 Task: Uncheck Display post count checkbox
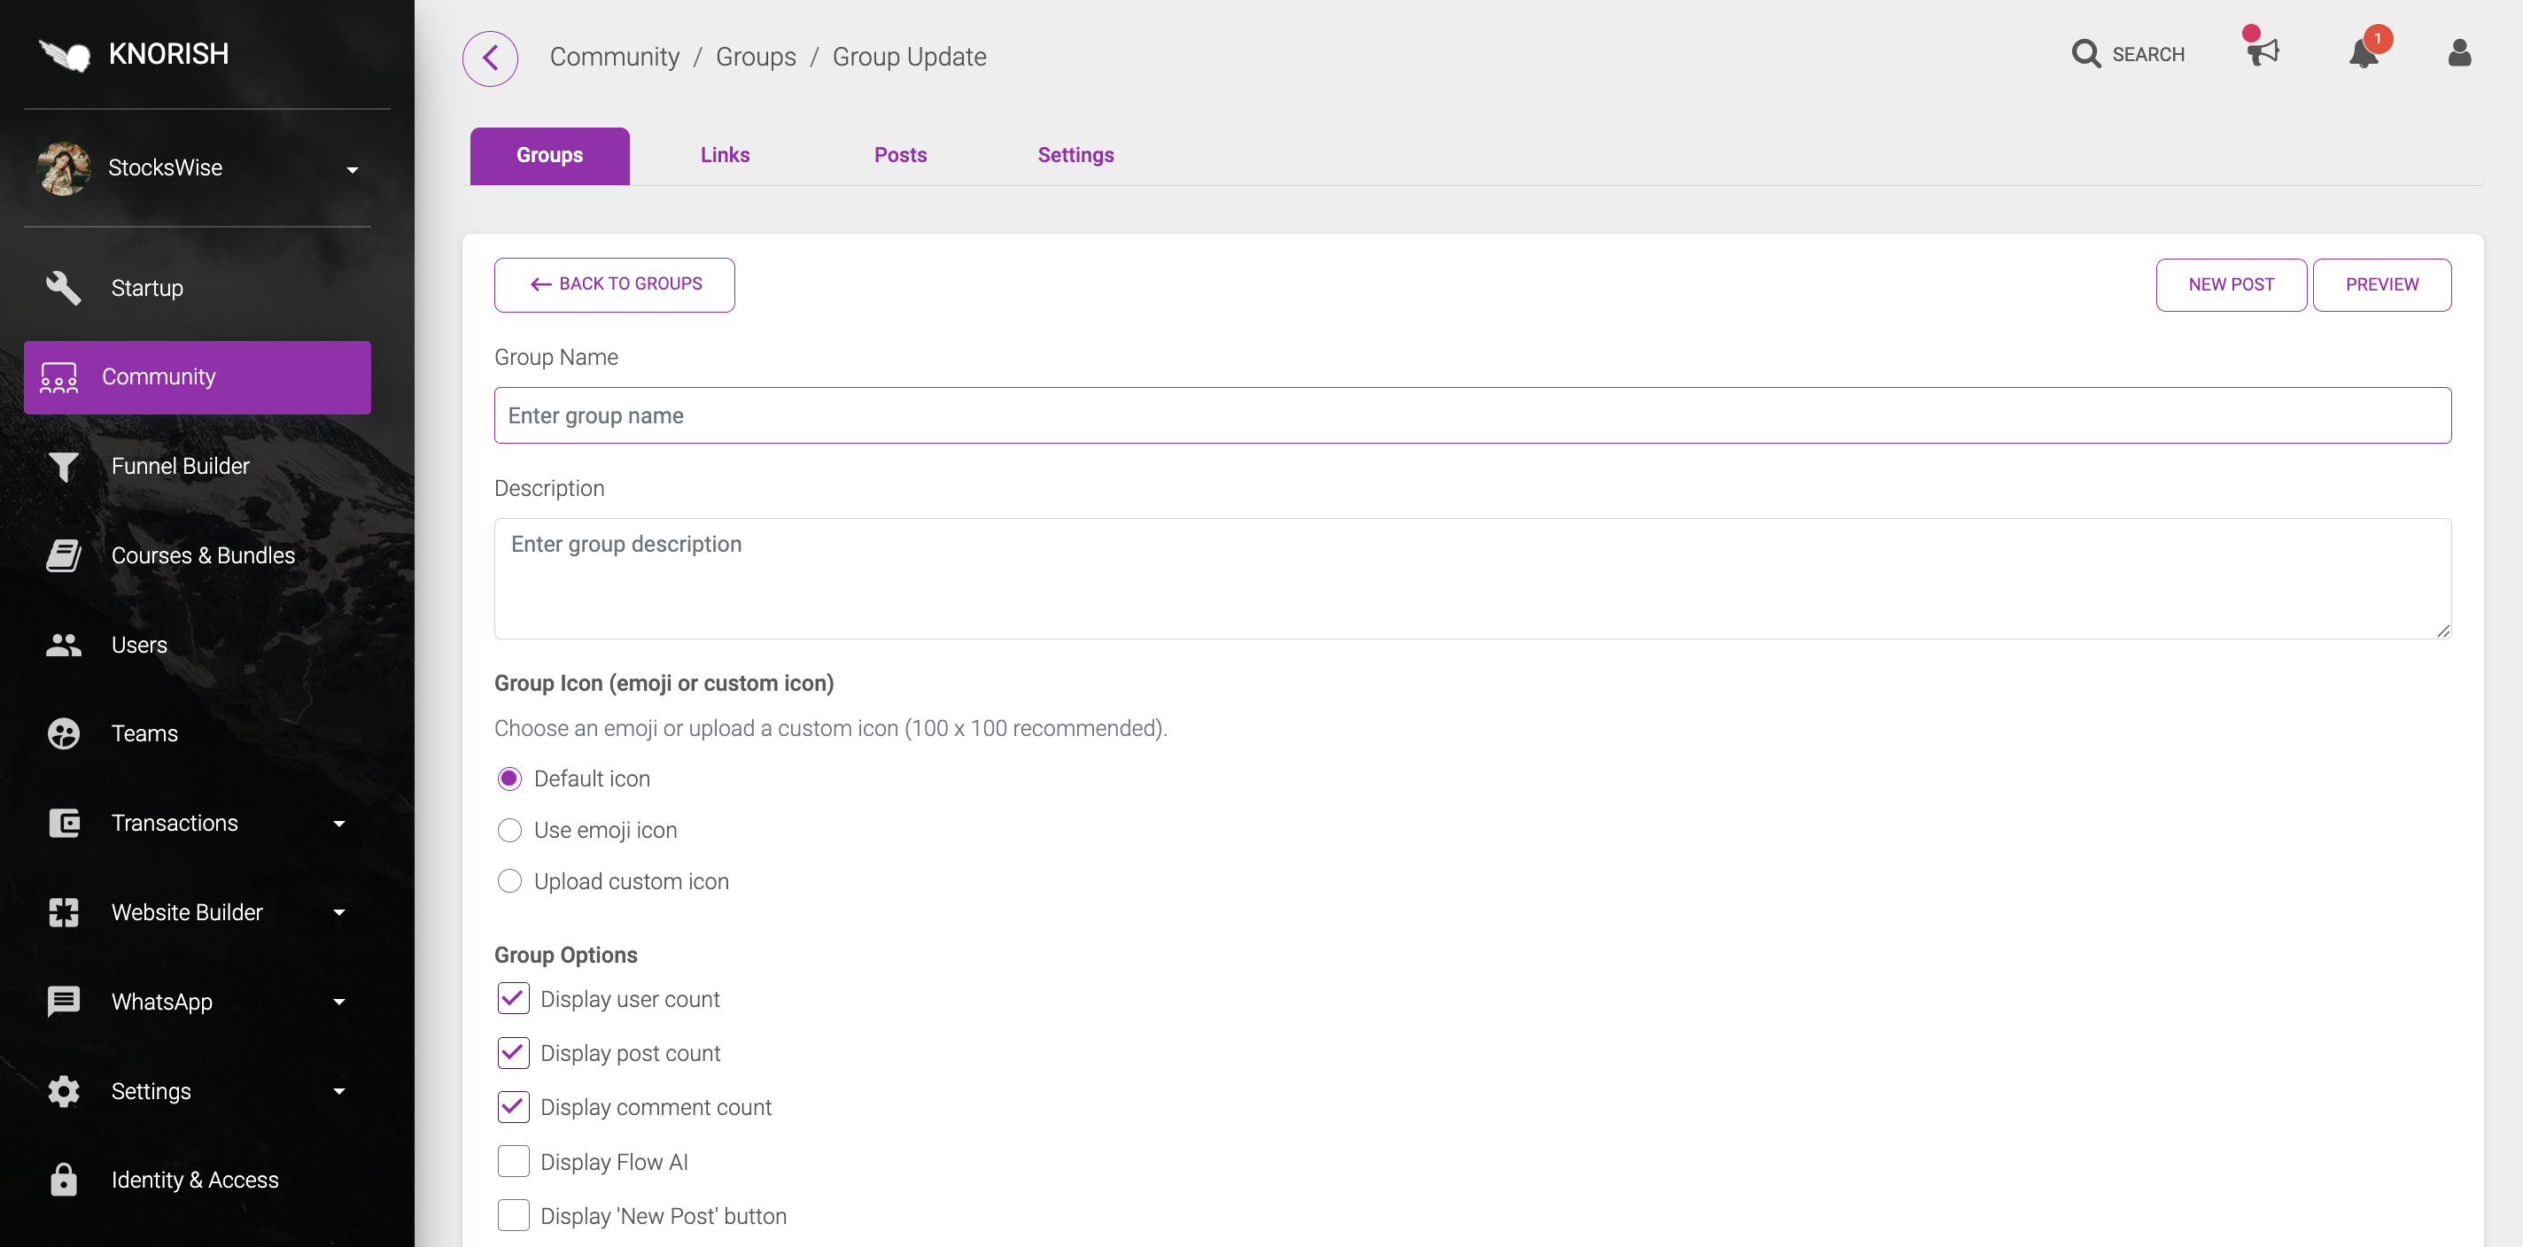coord(513,1053)
